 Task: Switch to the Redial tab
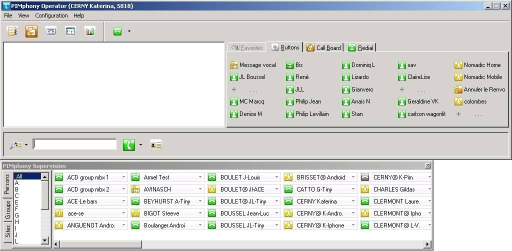361,47
